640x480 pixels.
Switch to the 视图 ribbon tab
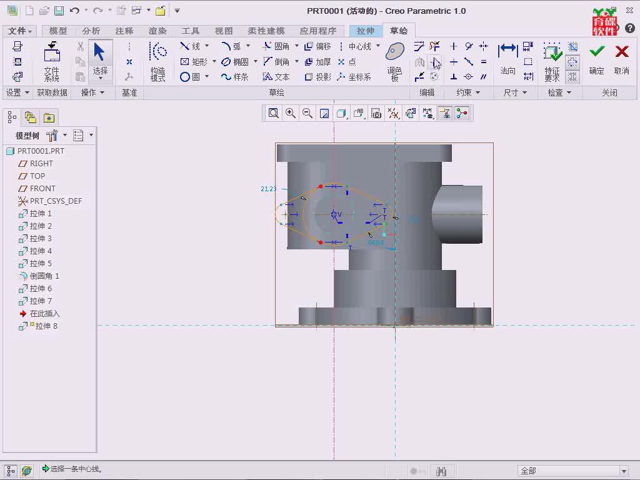[x=224, y=31]
